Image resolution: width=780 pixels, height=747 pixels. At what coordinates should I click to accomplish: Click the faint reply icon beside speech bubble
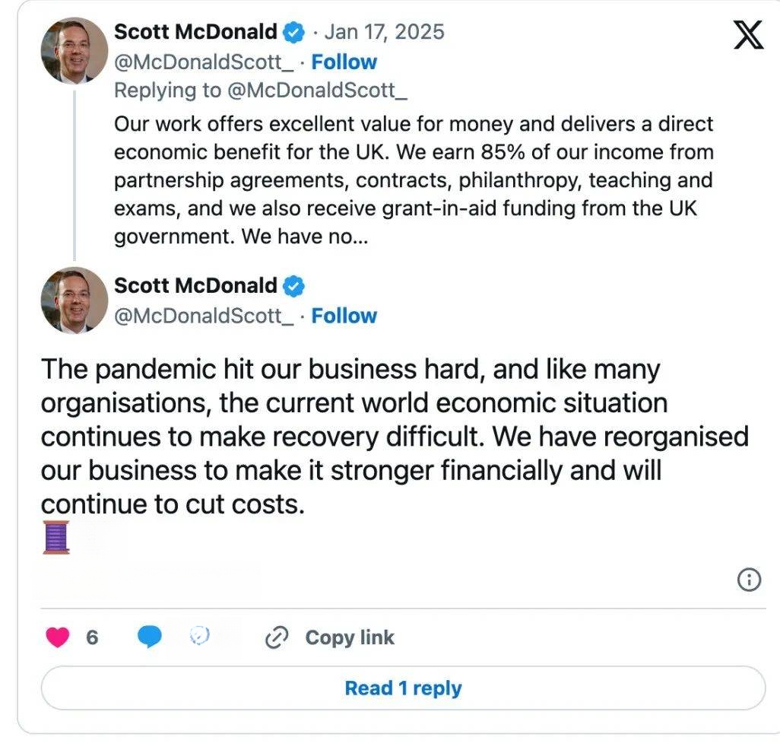(199, 636)
